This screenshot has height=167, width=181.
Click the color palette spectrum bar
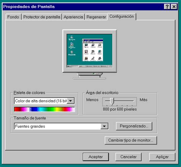[x=44, y=110]
